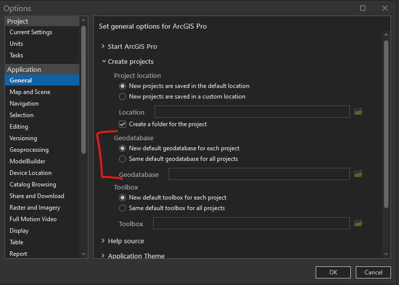399x285 pixels.
Task: Click the OK button
Action: pos(333,272)
